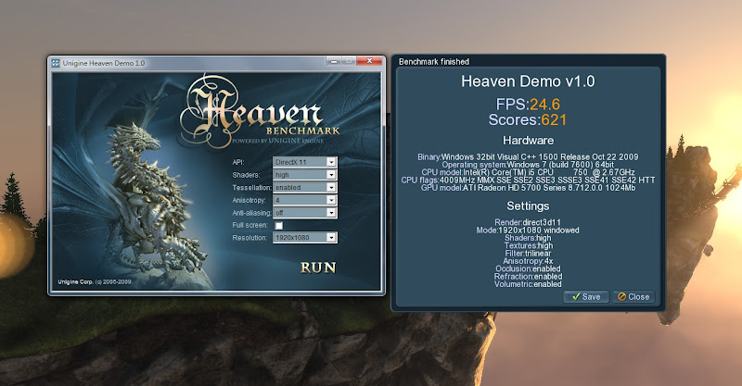Save the benchmark results
This screenshot has height=386, width=742.
point(586,297)
